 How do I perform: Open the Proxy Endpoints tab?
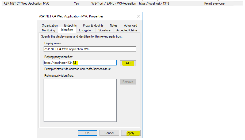tap(93, 25)
